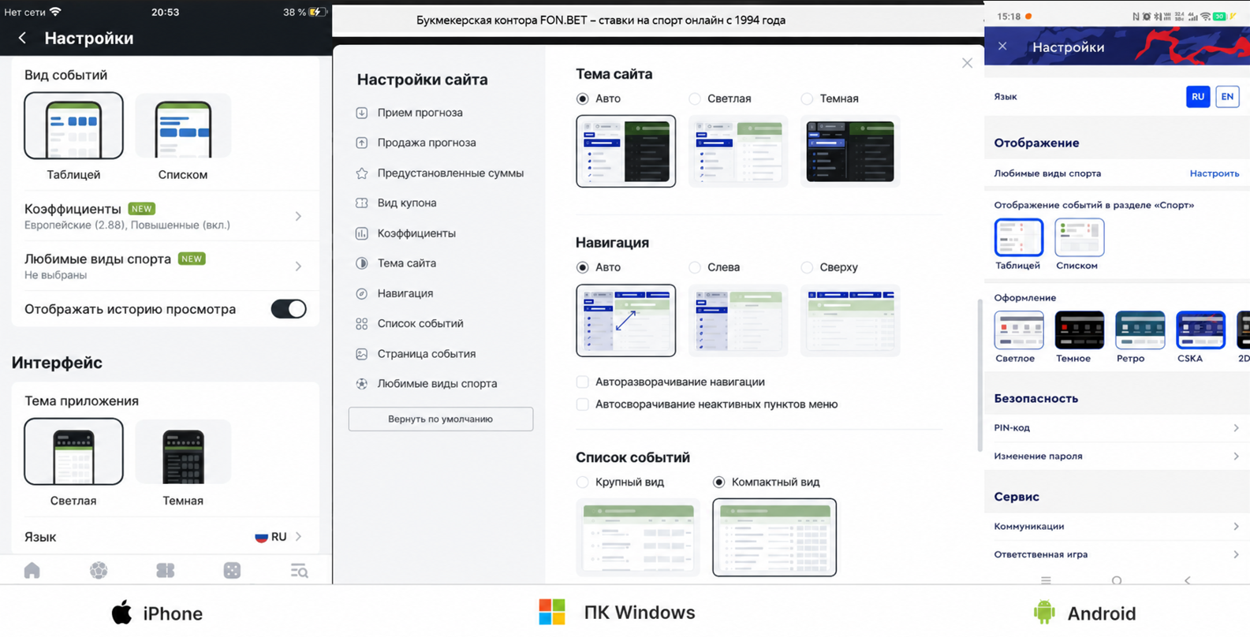Switch Android language to RU
1250x637 pixels.
point(1198,96)
